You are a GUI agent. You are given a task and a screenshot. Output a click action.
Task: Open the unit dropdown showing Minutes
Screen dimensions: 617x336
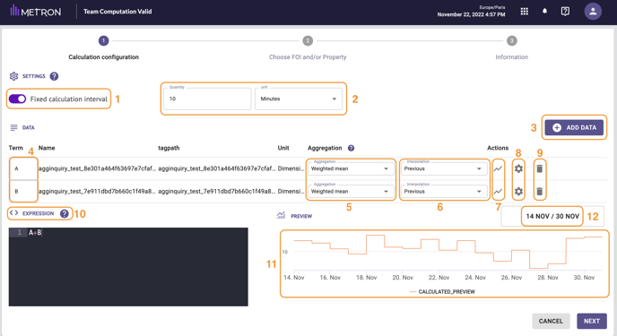pyautogui.click(x=299, y=99)
